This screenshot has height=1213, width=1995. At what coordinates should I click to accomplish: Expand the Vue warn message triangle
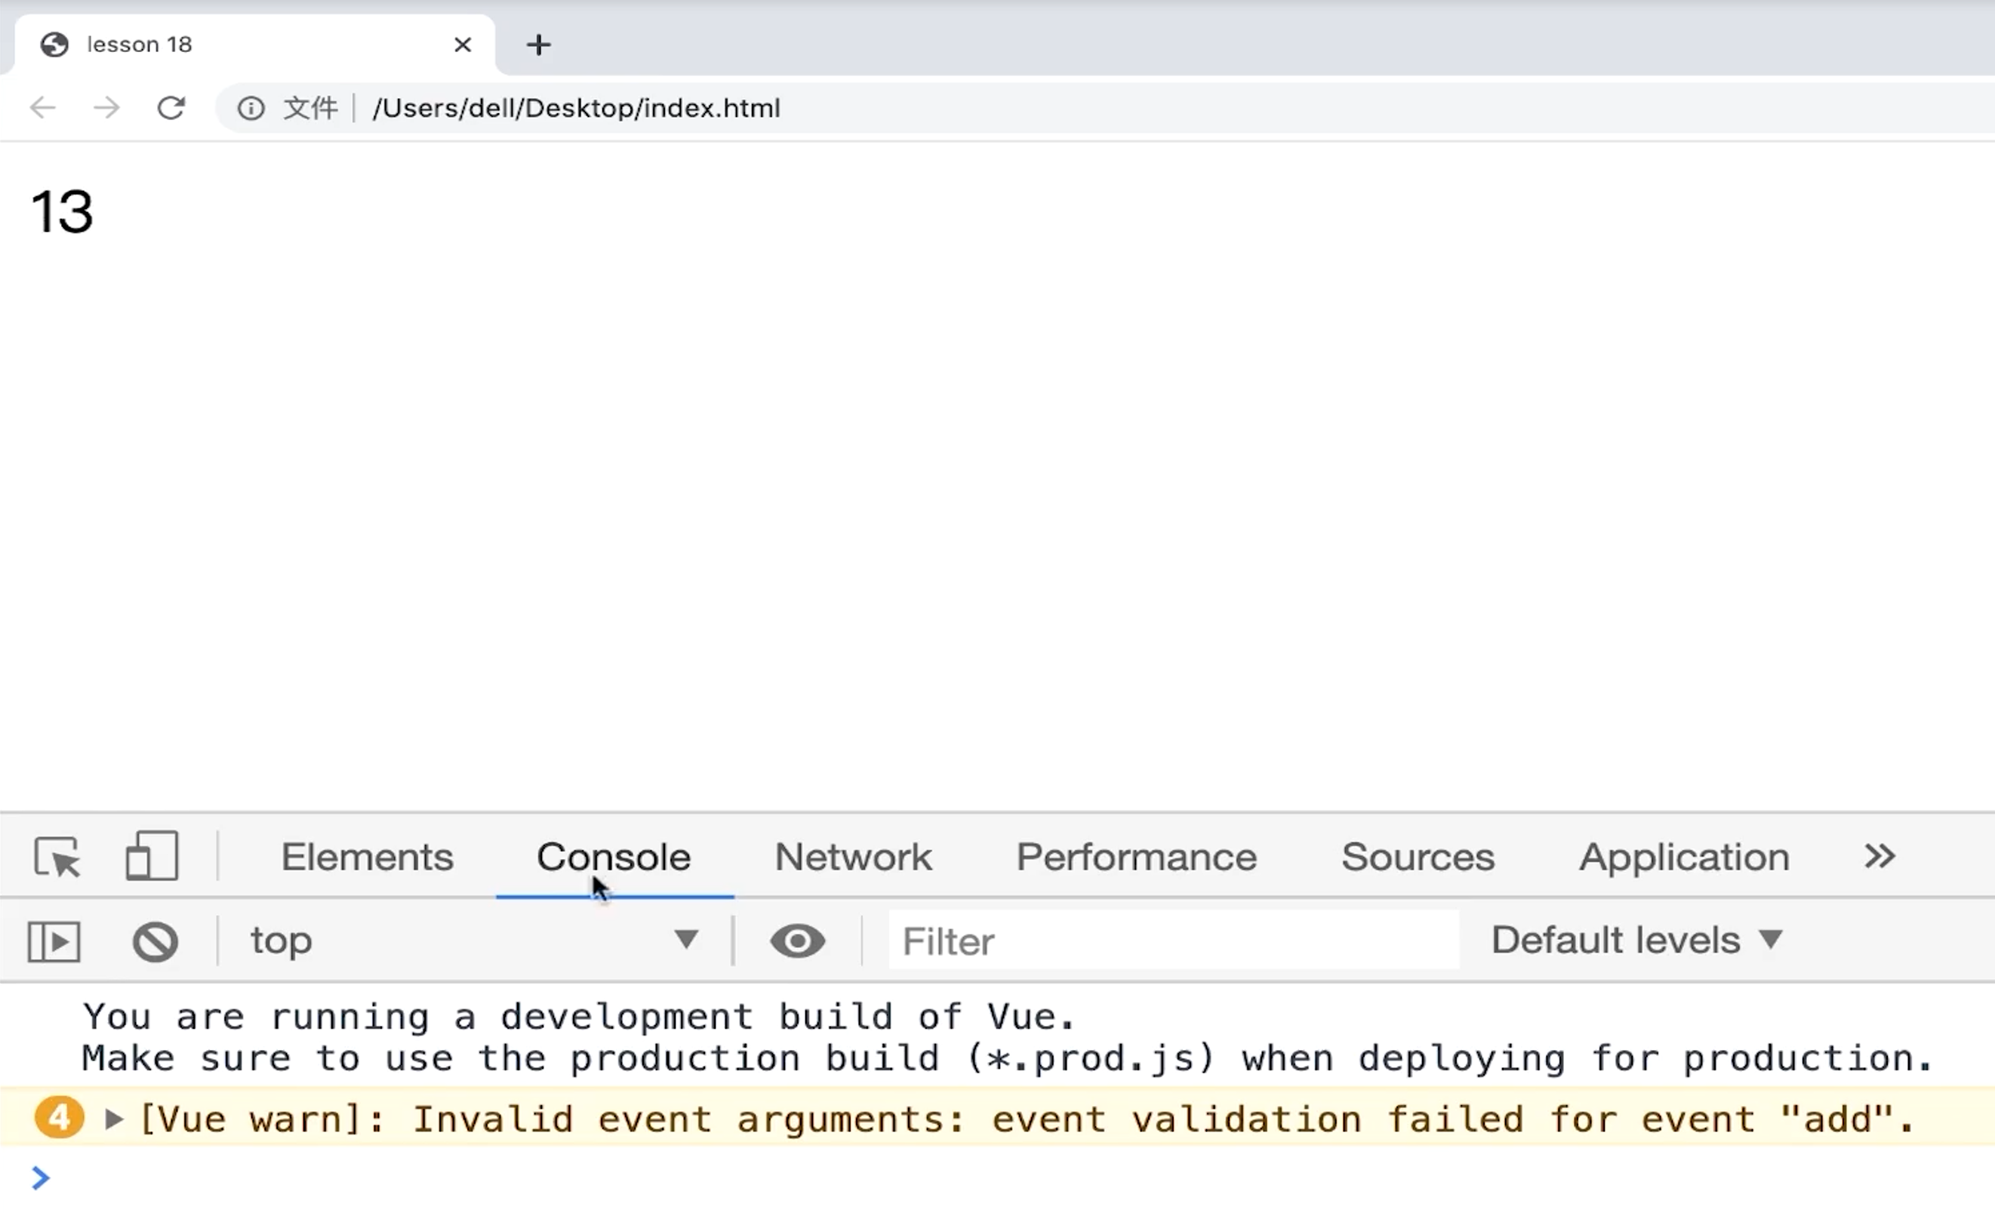[x=114, y=1120]
